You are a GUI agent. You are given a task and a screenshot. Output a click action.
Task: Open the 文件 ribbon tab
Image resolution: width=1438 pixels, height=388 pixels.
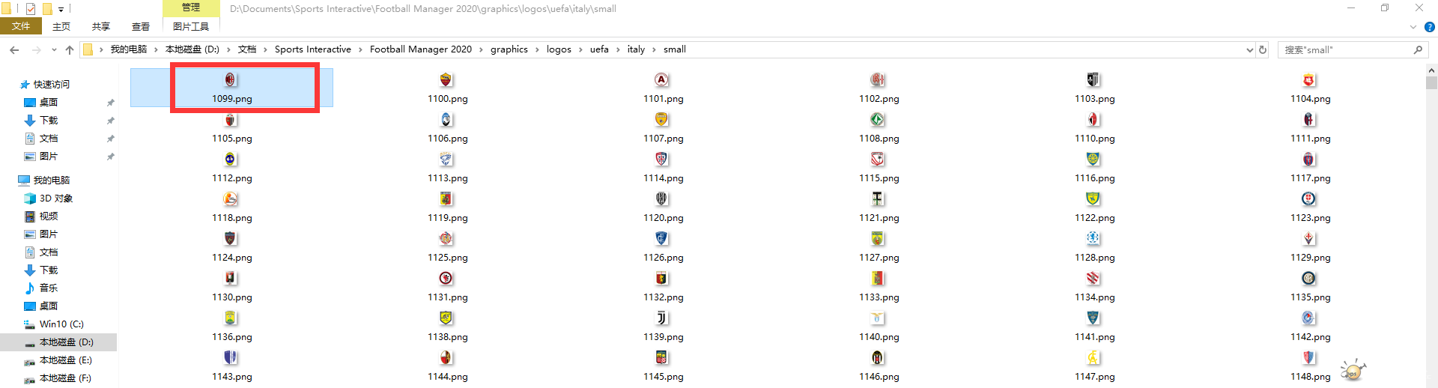coord(21,26)
